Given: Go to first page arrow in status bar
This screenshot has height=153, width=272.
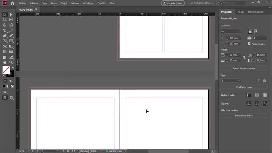Looking at the screenshot, I should 33,151.
